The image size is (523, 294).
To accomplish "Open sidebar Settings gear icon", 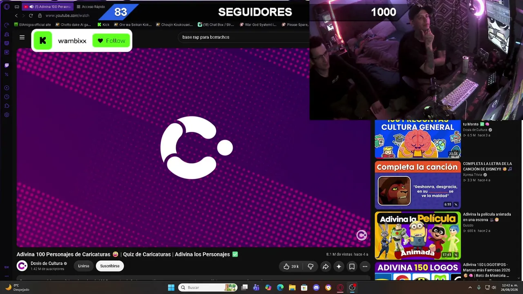I will click(7, 115).
